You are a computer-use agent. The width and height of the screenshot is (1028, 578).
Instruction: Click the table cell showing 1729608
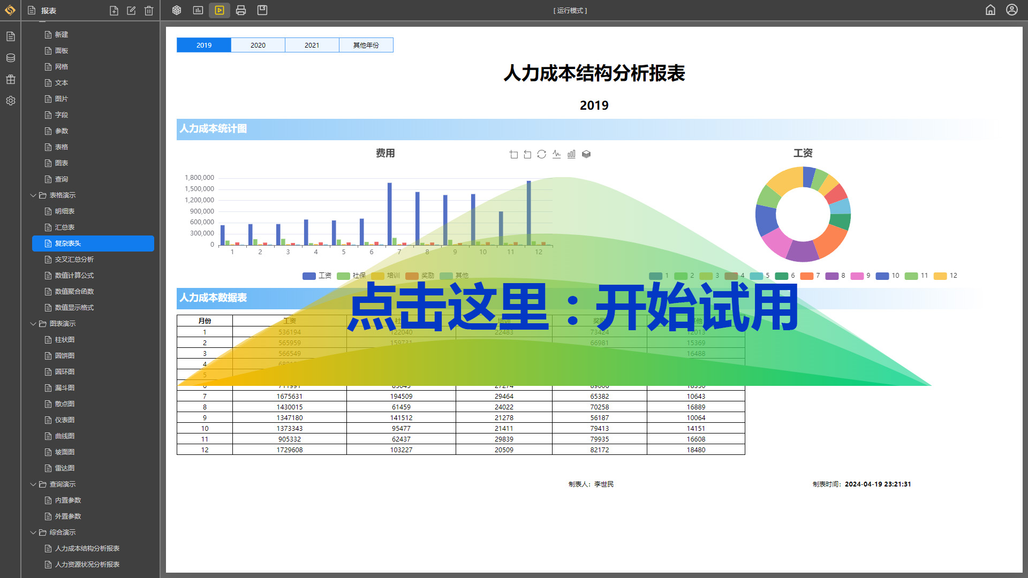click(290, 450)
